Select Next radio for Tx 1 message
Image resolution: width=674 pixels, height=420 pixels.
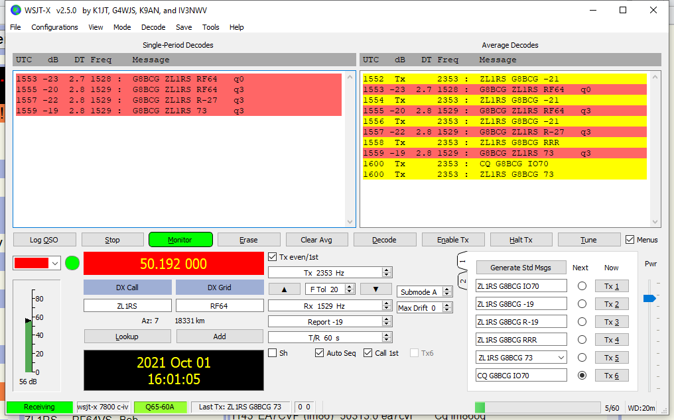582,286
